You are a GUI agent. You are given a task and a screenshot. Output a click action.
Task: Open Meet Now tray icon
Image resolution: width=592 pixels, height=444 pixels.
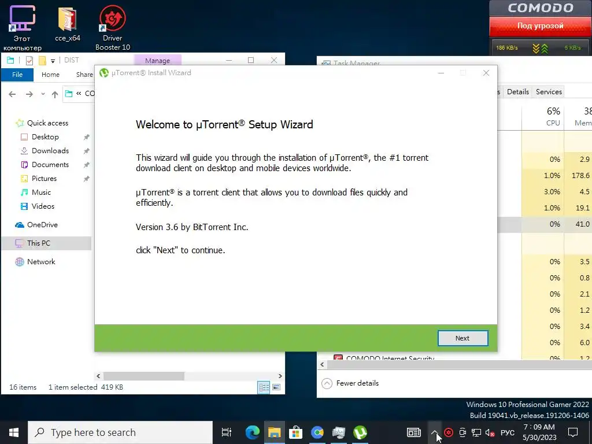(462, 432)
